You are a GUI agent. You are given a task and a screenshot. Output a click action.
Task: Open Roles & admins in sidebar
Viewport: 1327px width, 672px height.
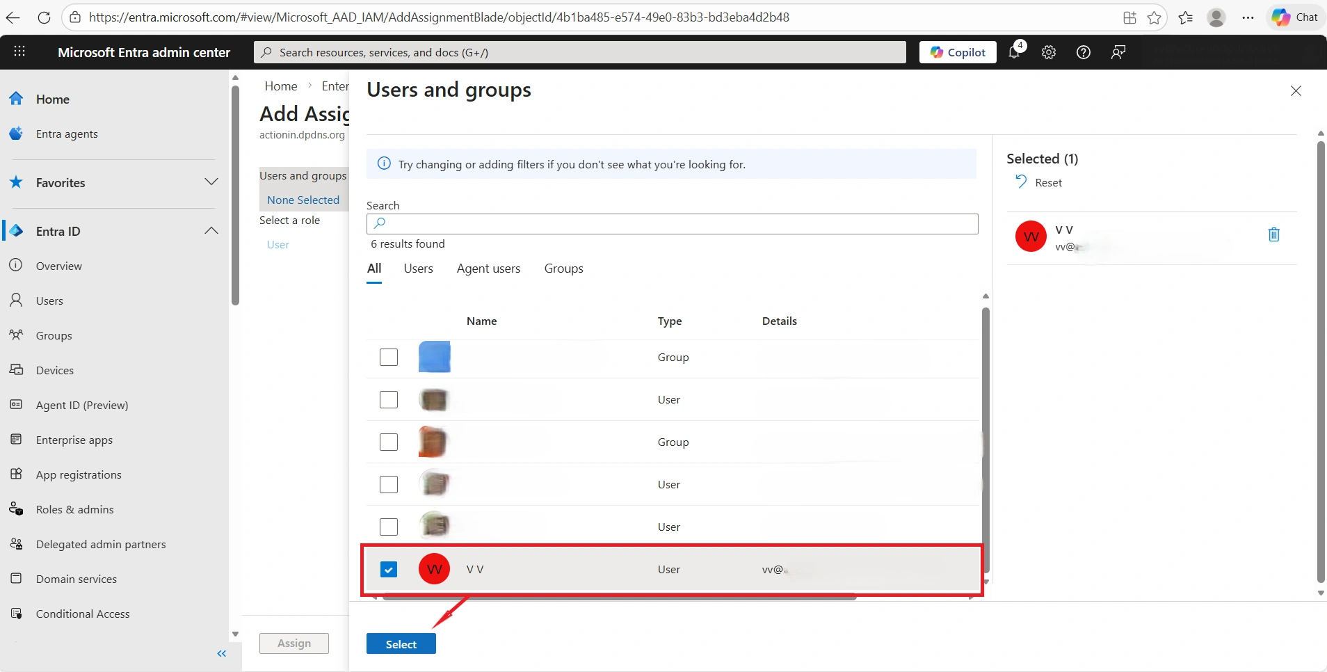pos(74,509)
